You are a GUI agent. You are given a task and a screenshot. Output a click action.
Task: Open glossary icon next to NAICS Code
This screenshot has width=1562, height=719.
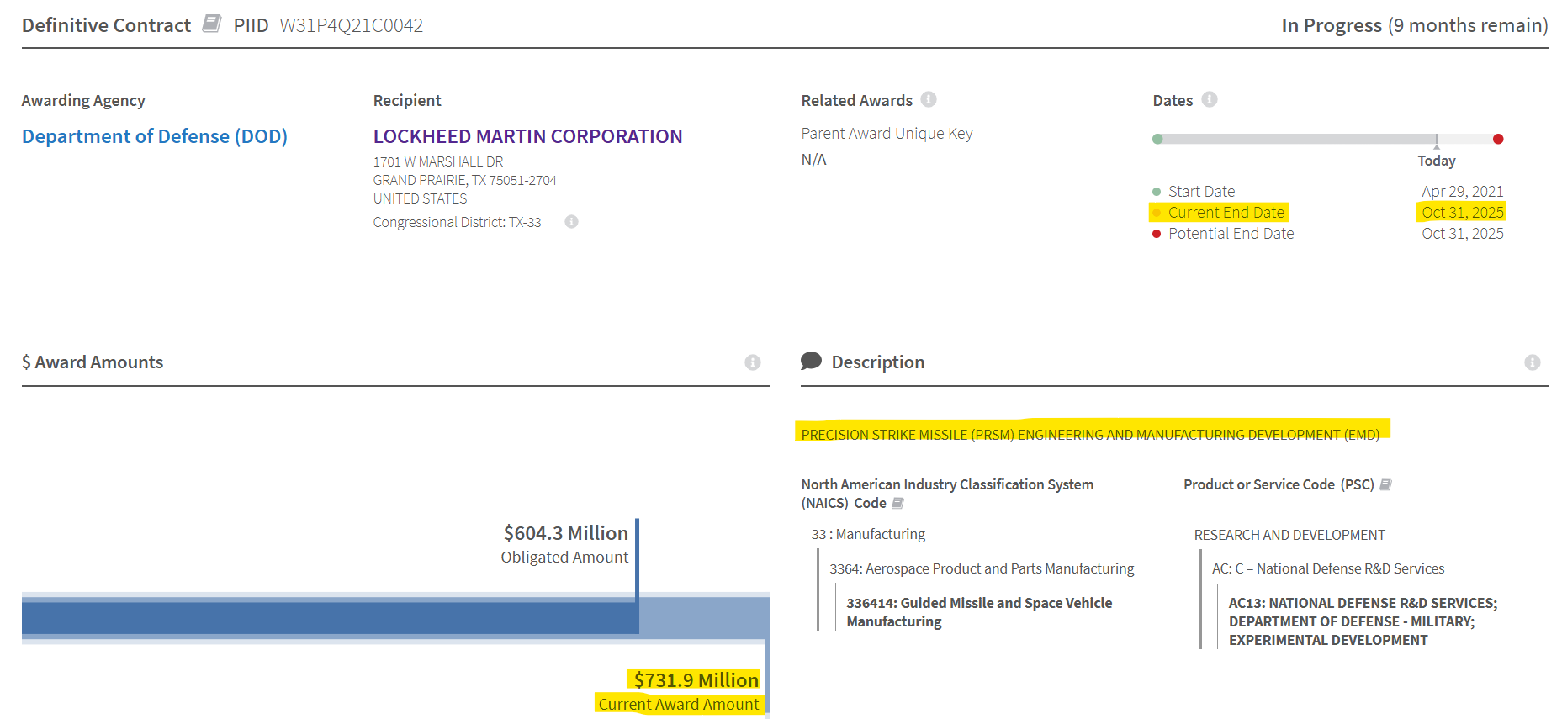[x=897, y=503]
